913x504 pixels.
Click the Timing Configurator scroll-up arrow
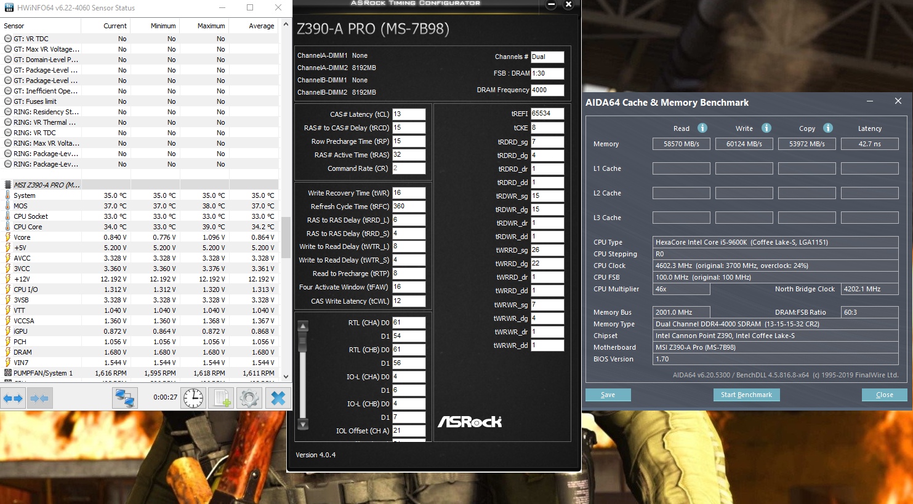tap(302, 326)
